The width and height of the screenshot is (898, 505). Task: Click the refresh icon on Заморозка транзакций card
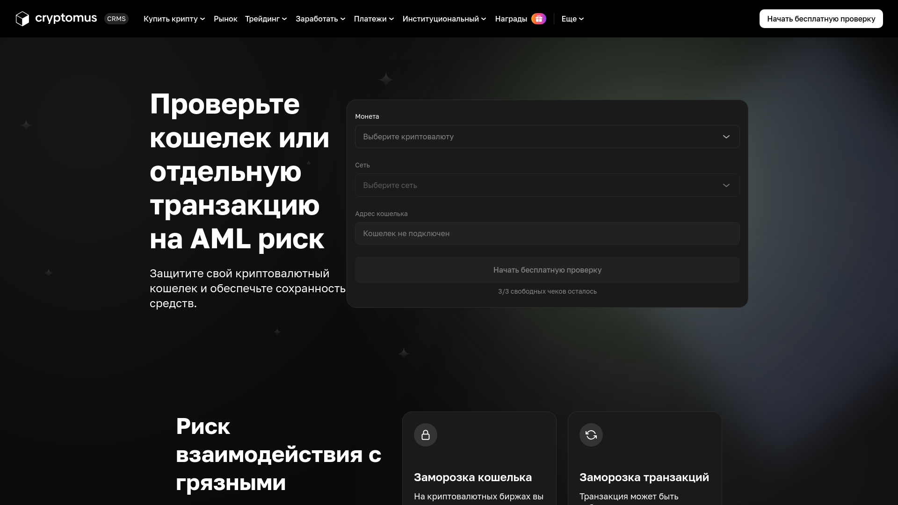(591, 435)
